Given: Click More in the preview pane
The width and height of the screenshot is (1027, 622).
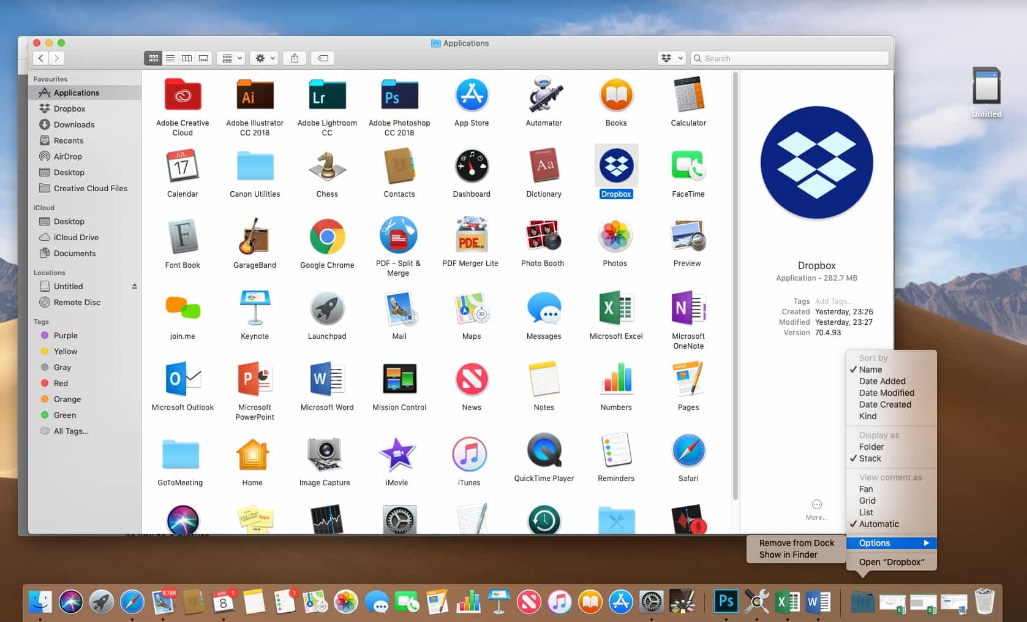Looking at the screenshot, I should click(816, 509).
